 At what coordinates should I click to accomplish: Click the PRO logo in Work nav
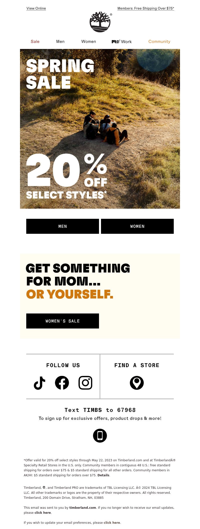click(x=116, y=41)
